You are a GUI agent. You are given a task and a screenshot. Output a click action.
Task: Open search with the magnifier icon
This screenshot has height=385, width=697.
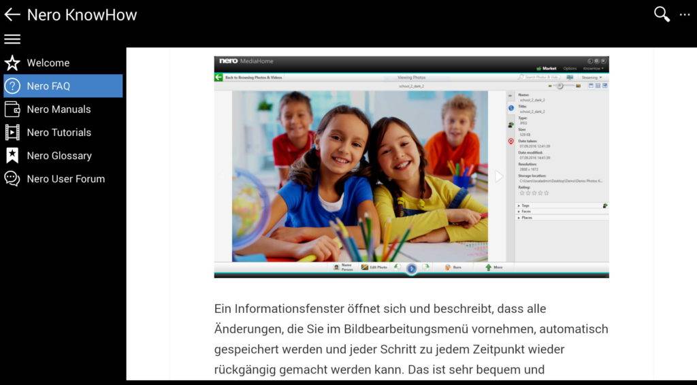[x=662, y=15]
